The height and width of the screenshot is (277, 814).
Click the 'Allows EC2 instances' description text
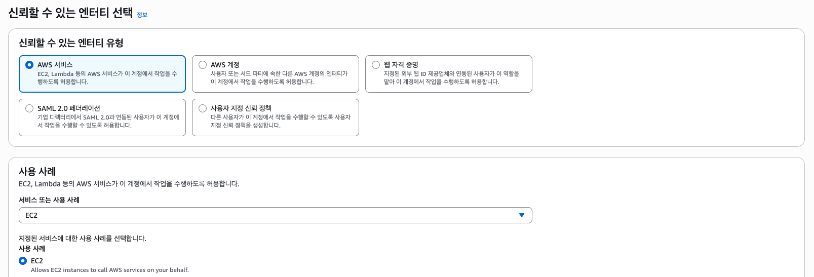(109, 270)
